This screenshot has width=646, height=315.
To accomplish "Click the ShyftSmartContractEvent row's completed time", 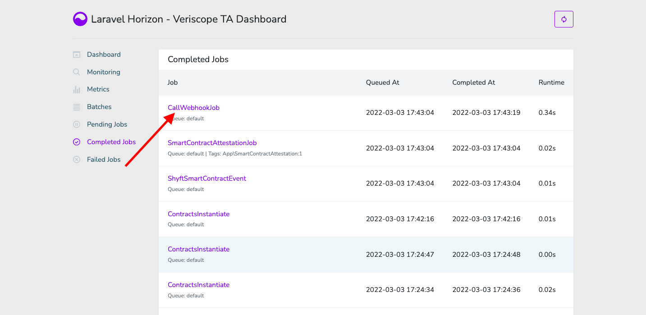I will click(486, 183).
